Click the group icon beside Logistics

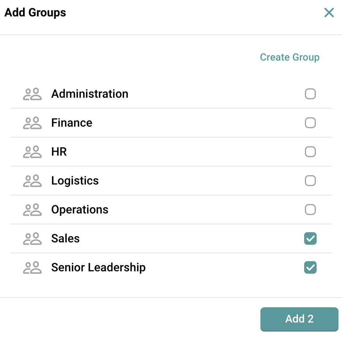(32, 181)
